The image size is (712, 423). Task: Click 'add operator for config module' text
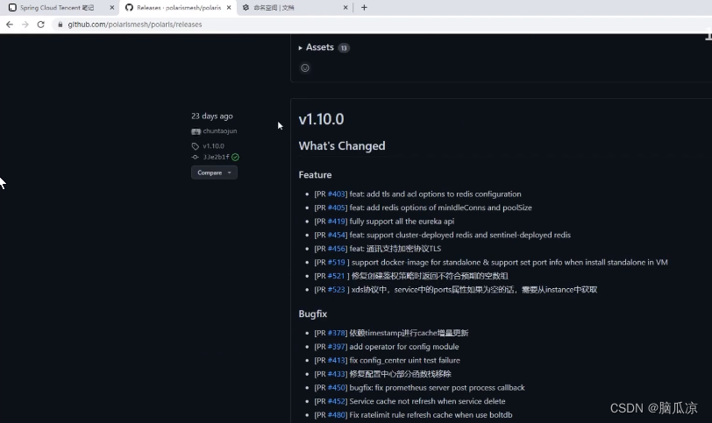(x=404, y=347)
